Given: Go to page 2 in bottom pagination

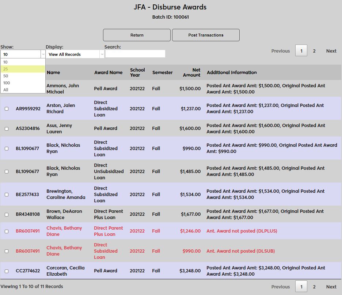Looking at the screenshot, I should click(314, 287).
